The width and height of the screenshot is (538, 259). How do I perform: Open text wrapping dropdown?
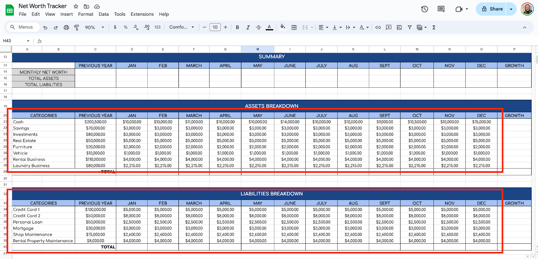coord(350,28)
